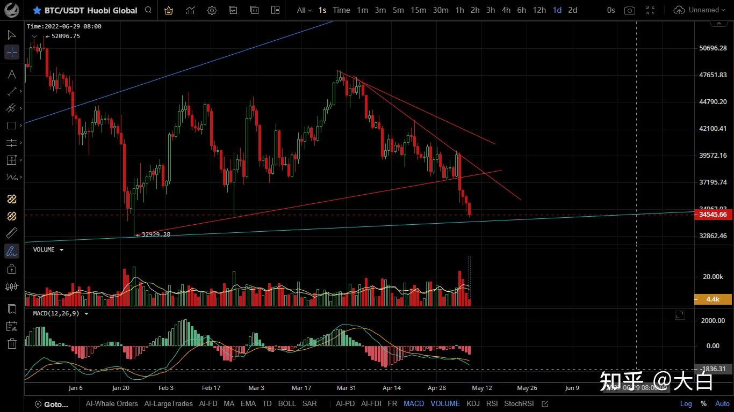Viewport: 734px width, 412px height.
Task: Select the 4h timeframe
Action: pyautogui.click(x=506, y=10)
